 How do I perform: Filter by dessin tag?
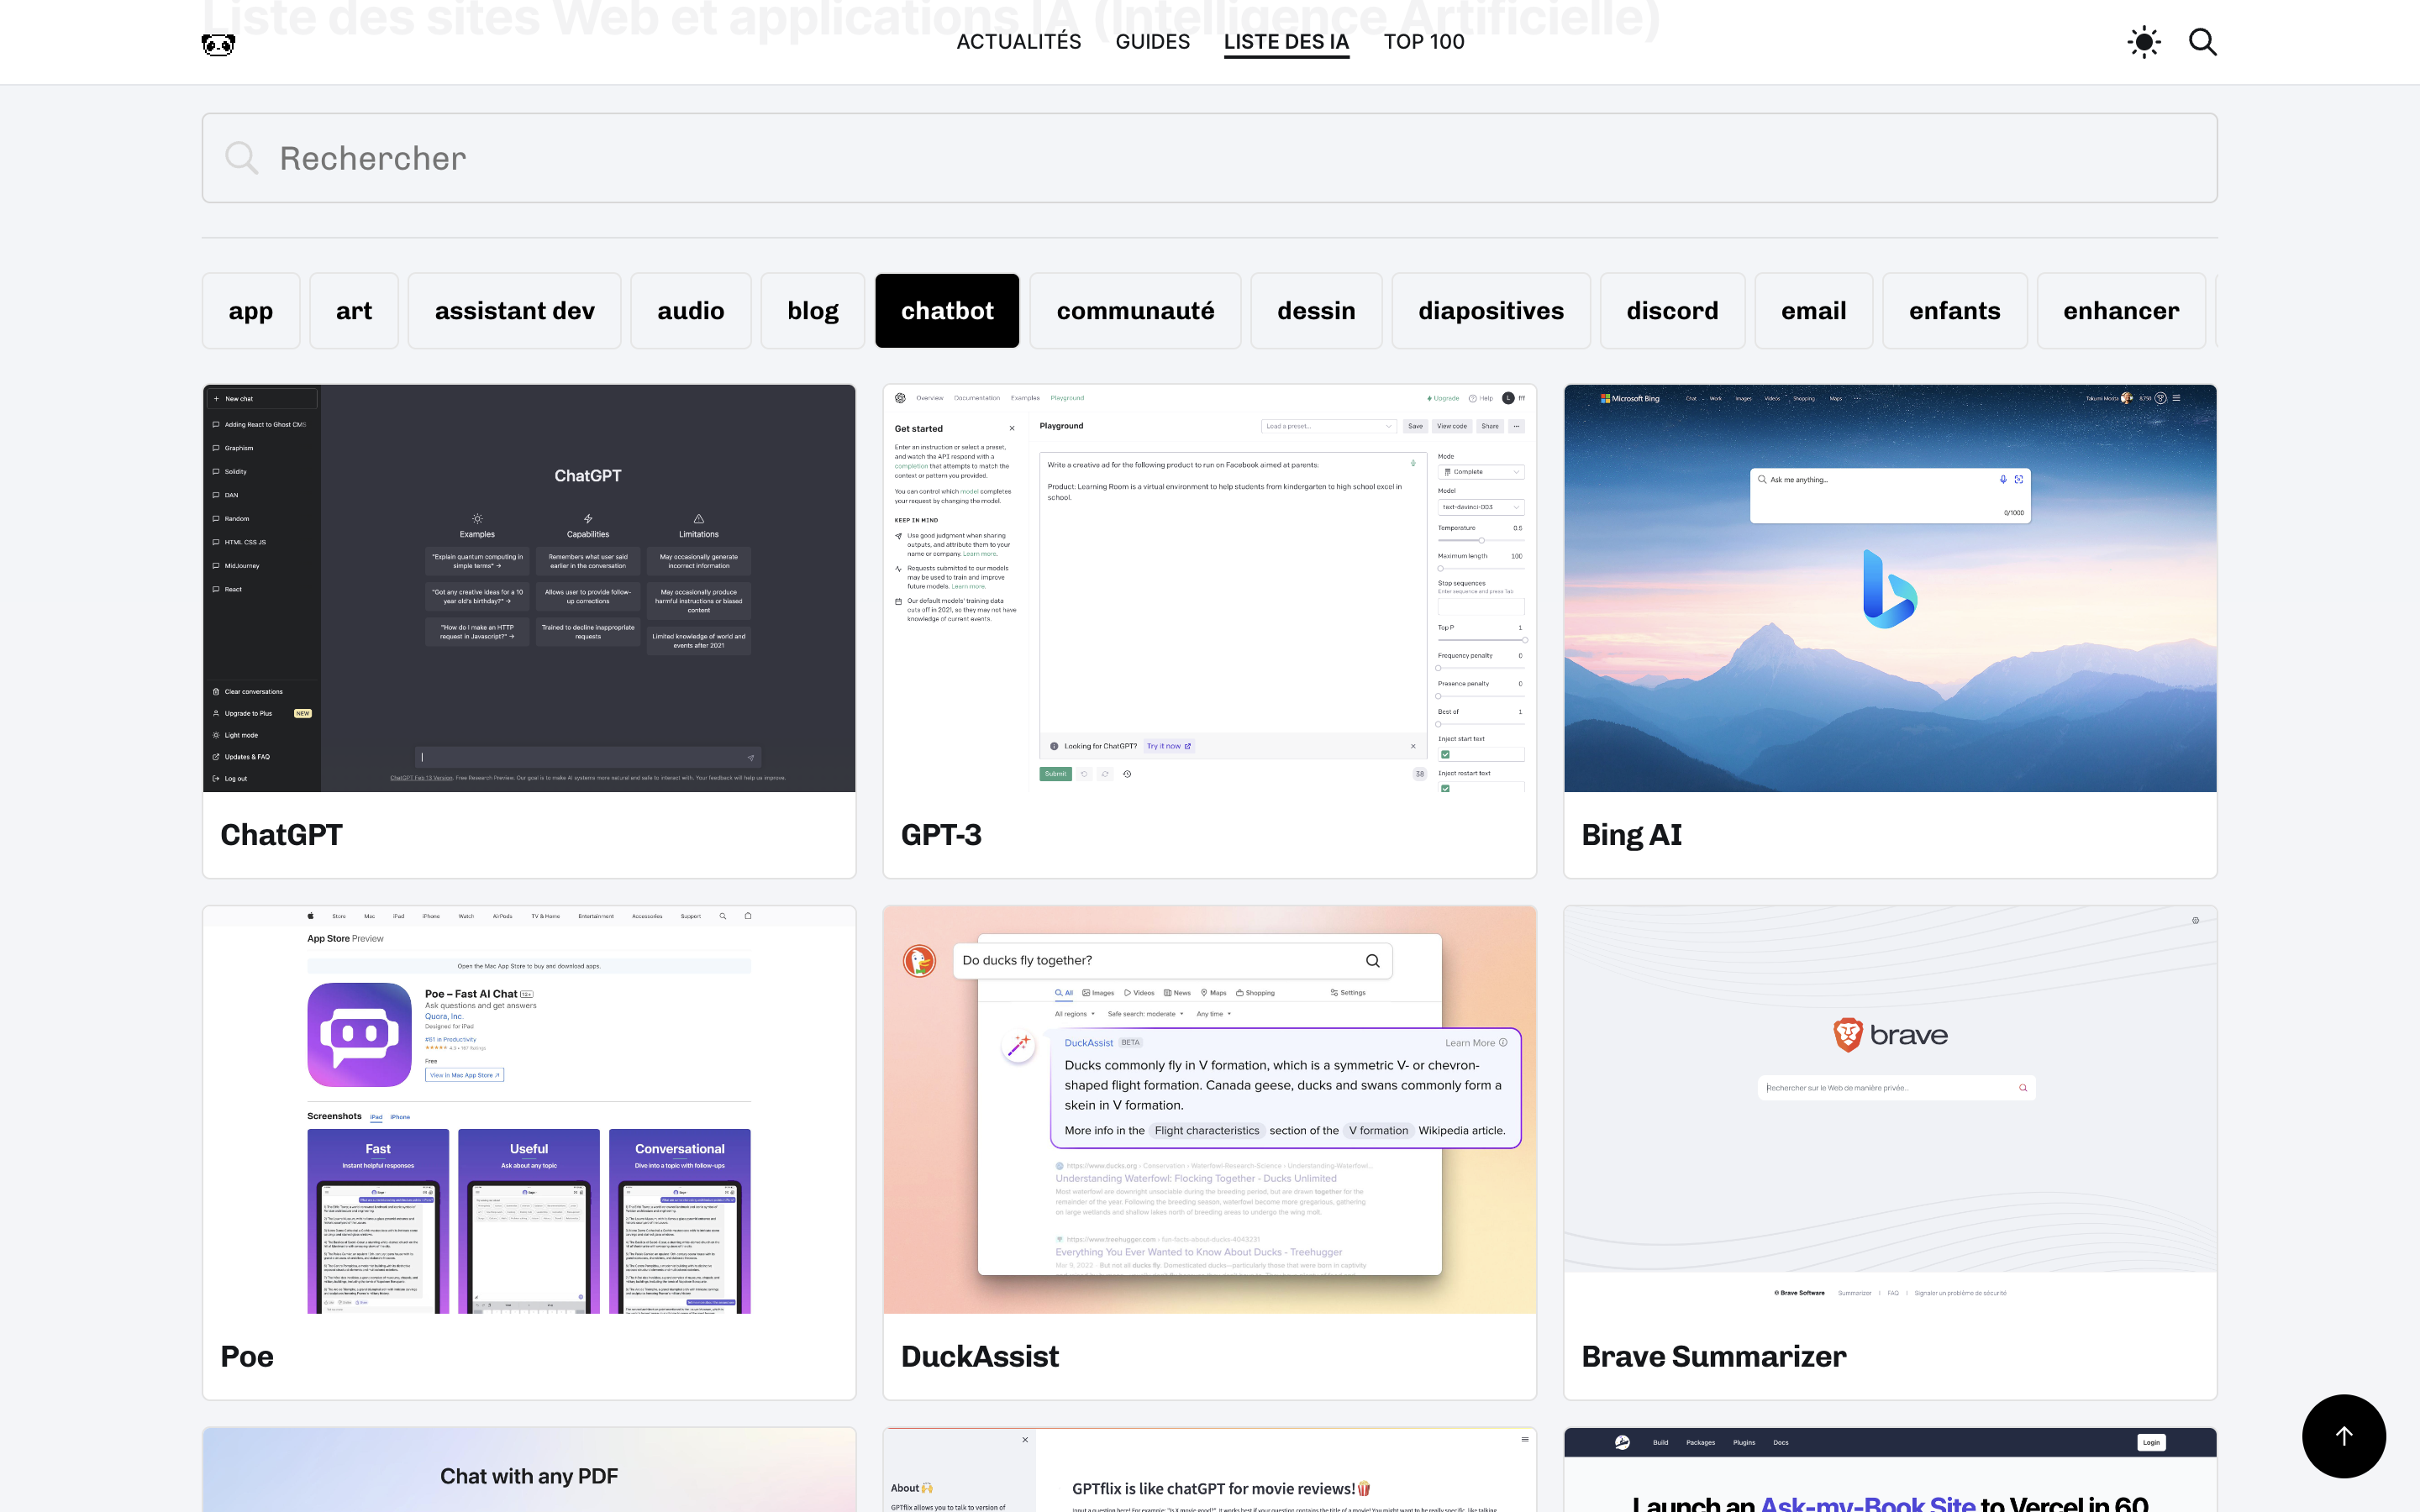1316,311
